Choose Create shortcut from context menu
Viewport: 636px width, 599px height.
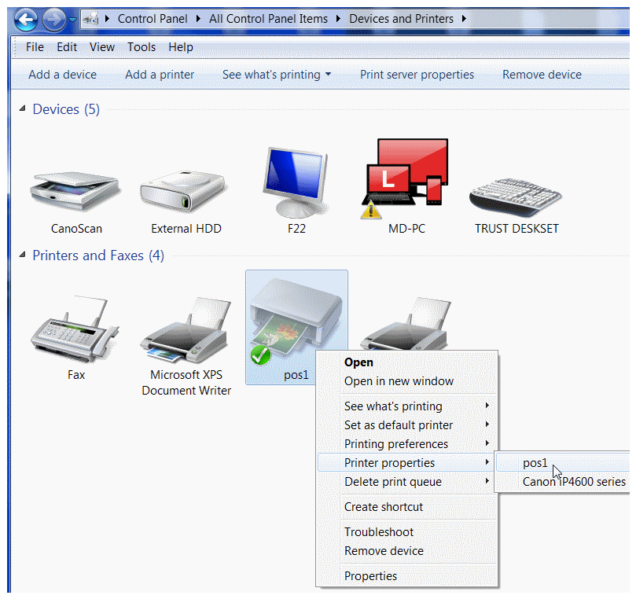click(x=406, y=507)
